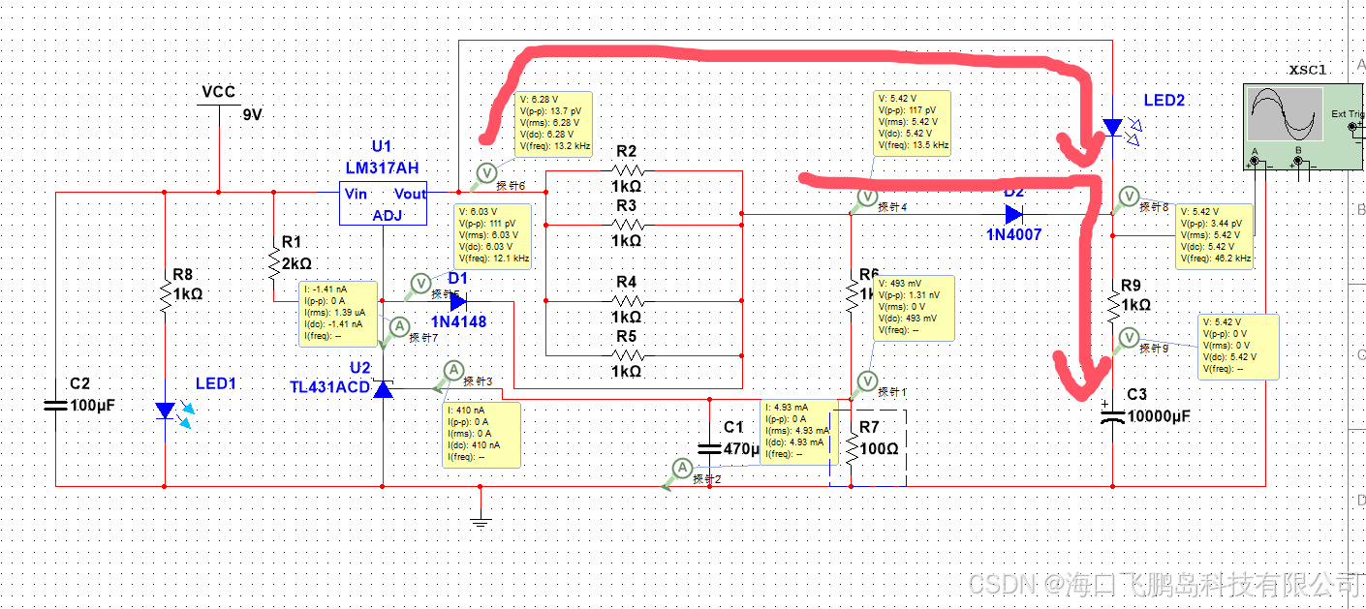Click the 100Ω value of R7

[x=881, y=450]
